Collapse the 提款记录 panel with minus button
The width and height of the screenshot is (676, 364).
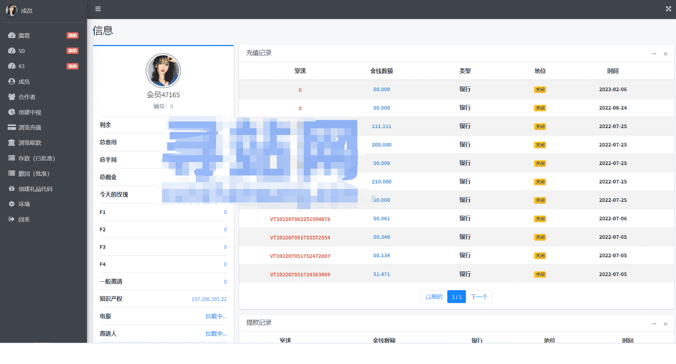(x=654, y=324)
